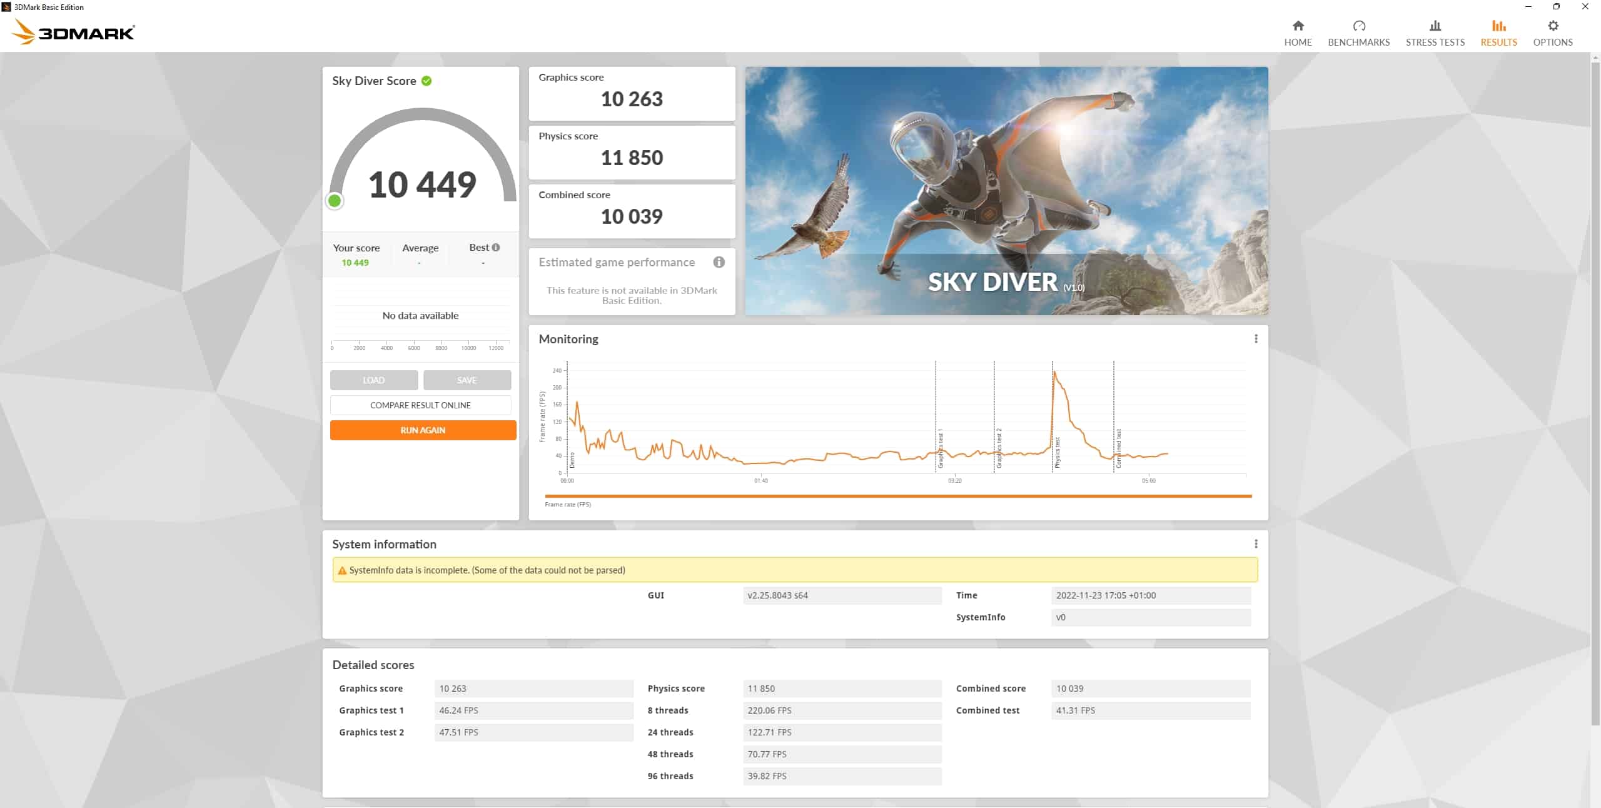Click the Sky Diver banner image

[1006, 191]
